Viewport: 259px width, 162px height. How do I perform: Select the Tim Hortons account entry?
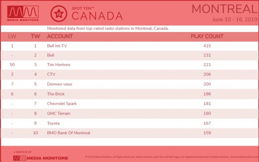[59, 65]
